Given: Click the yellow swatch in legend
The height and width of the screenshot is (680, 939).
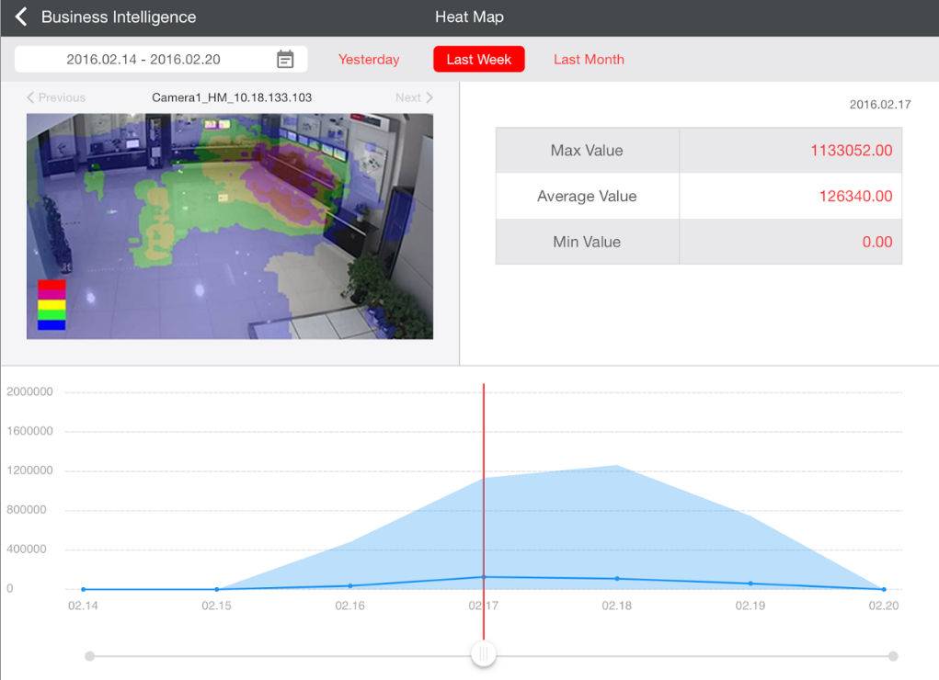Looking at the screenshot, I should click(52, 304).
